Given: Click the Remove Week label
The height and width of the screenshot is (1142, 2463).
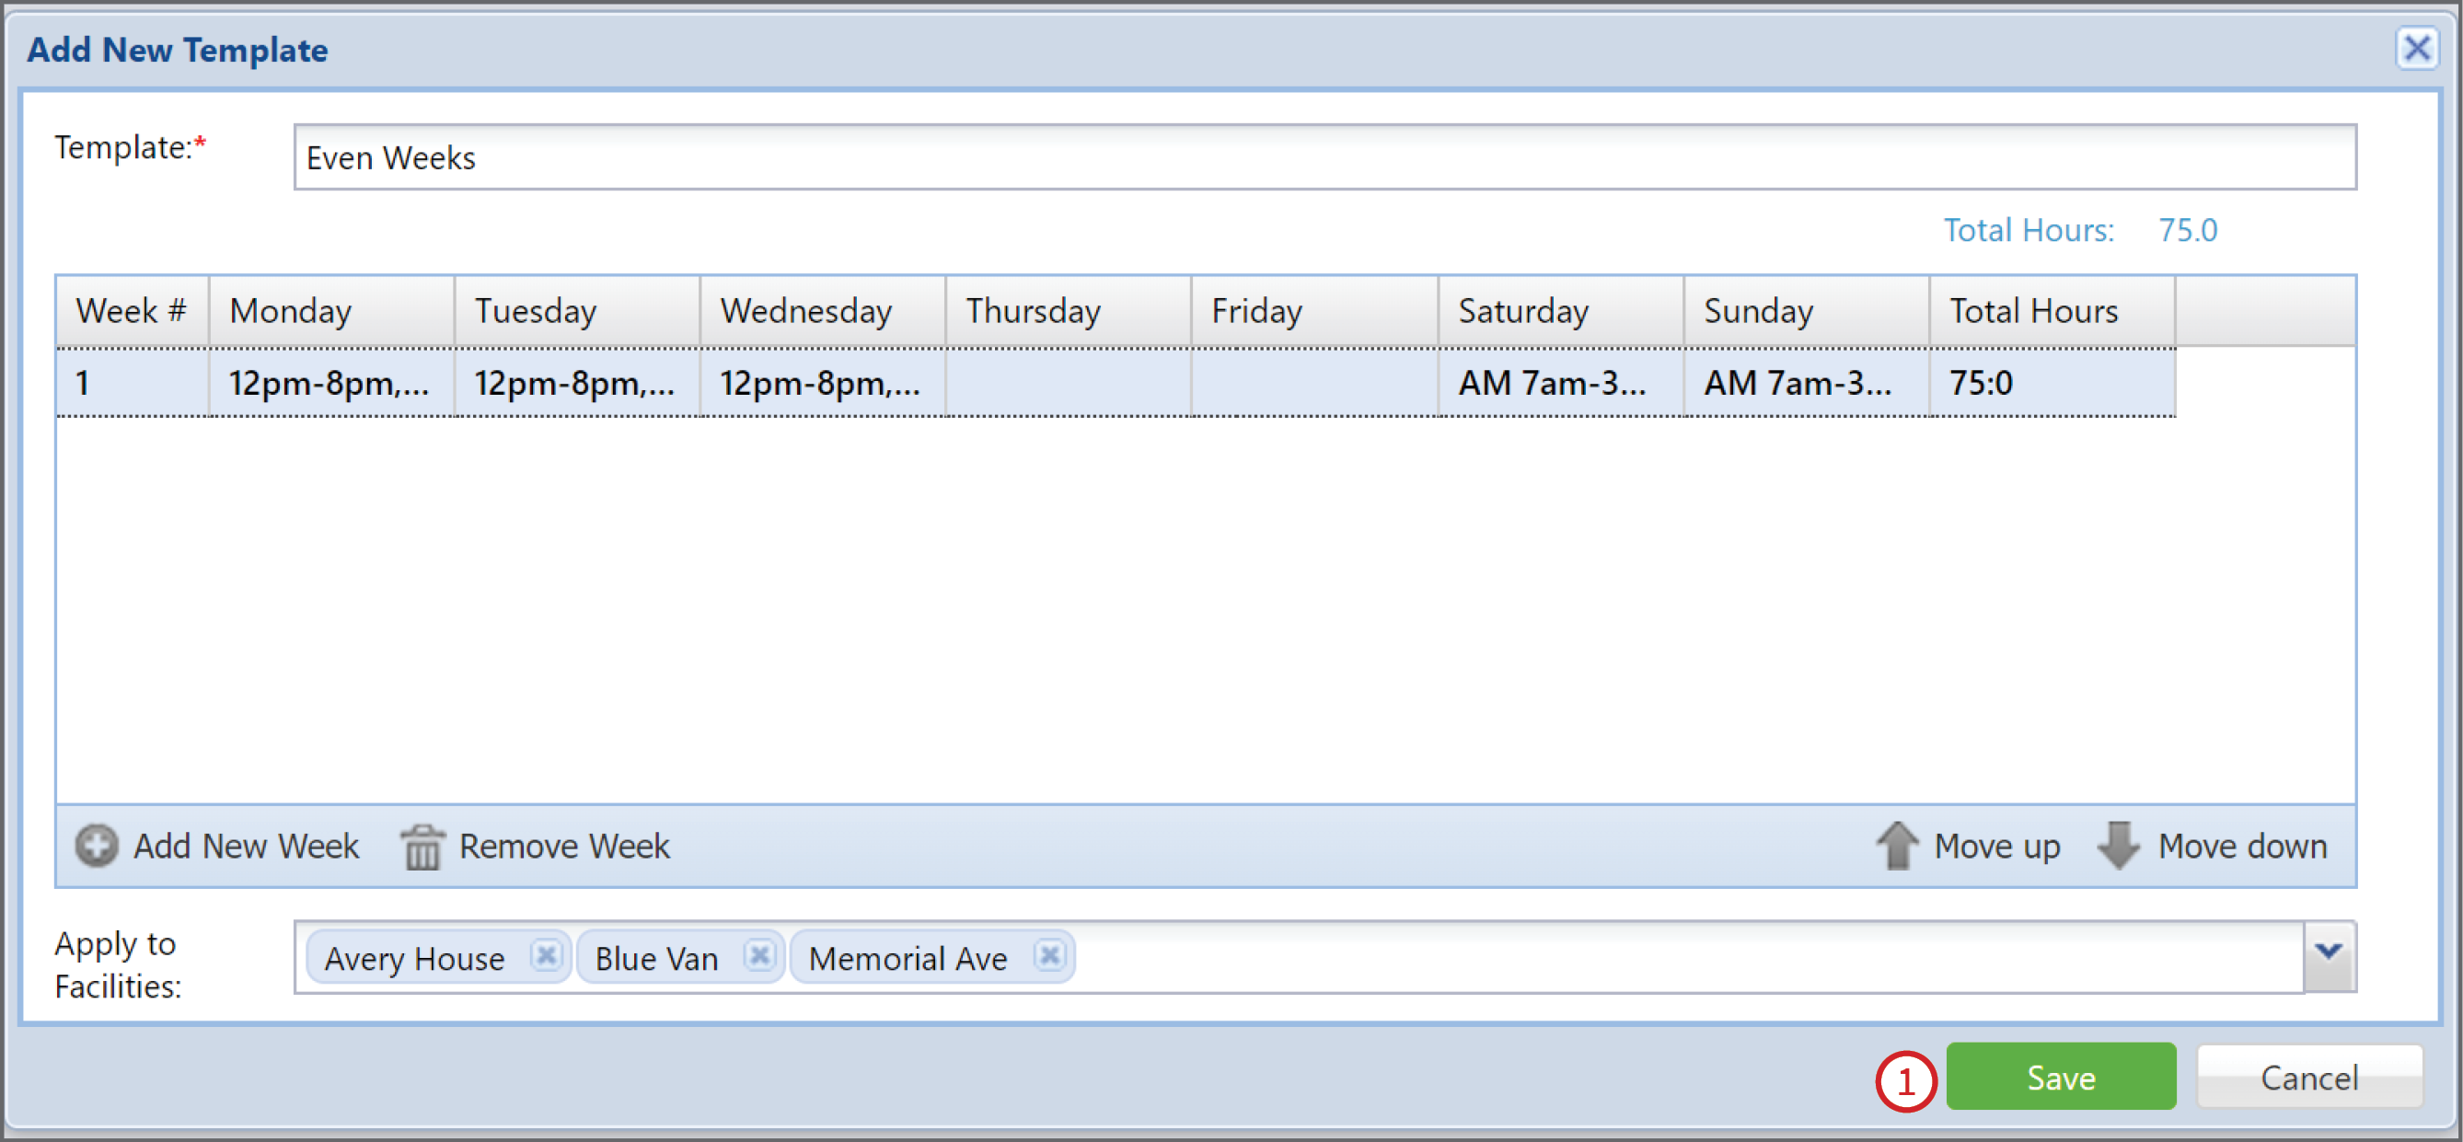Looking at the screenshot, I should [x=564, y=847].
